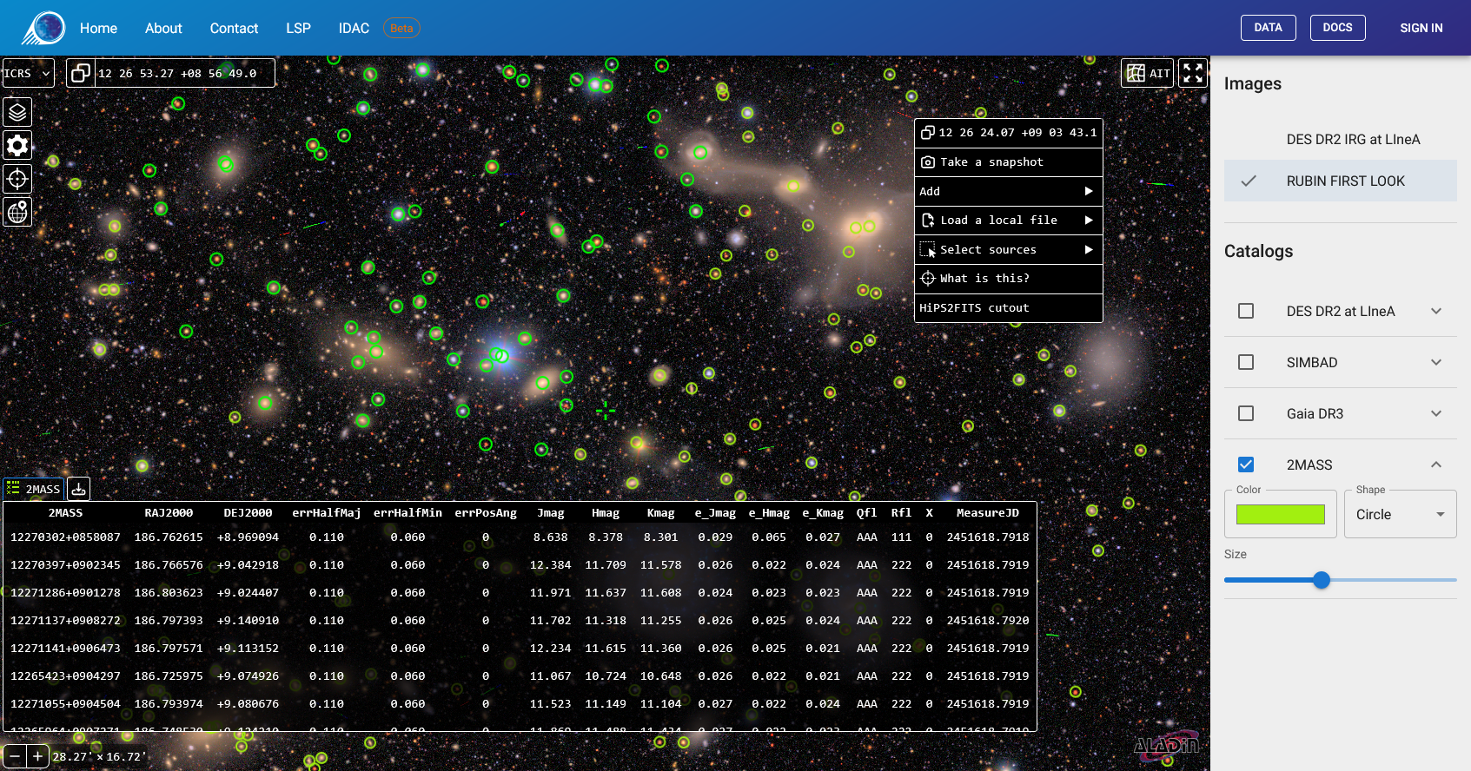Viewport: 1471px width, 771px height.
Task: Select table row 12270302+0858087
Action: [x=520, y=537]
